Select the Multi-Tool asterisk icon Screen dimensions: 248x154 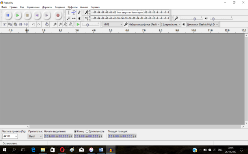point(79,18)
